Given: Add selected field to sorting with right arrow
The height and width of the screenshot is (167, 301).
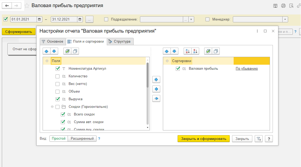Looking at the screenshot, I should click(156, 80).
